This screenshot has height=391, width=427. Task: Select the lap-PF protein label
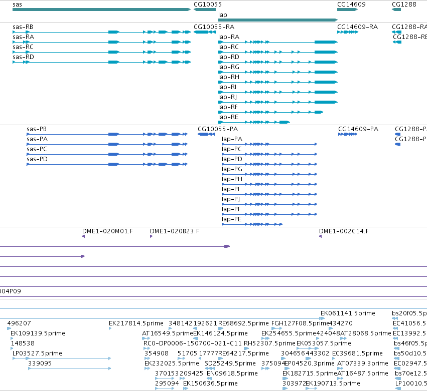(231, 209)
